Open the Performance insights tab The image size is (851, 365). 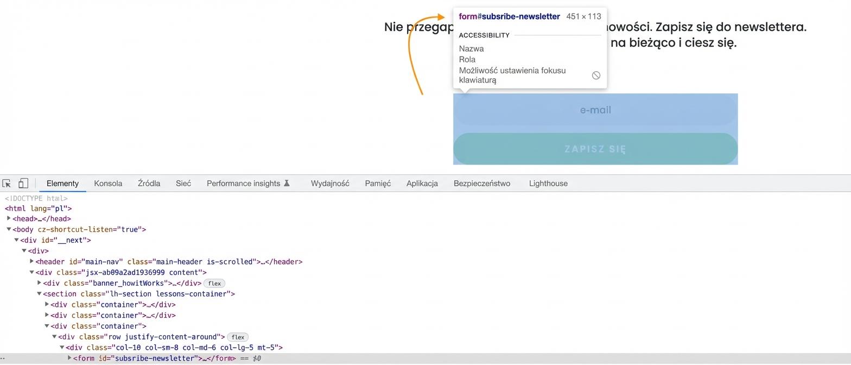[248, 184]
